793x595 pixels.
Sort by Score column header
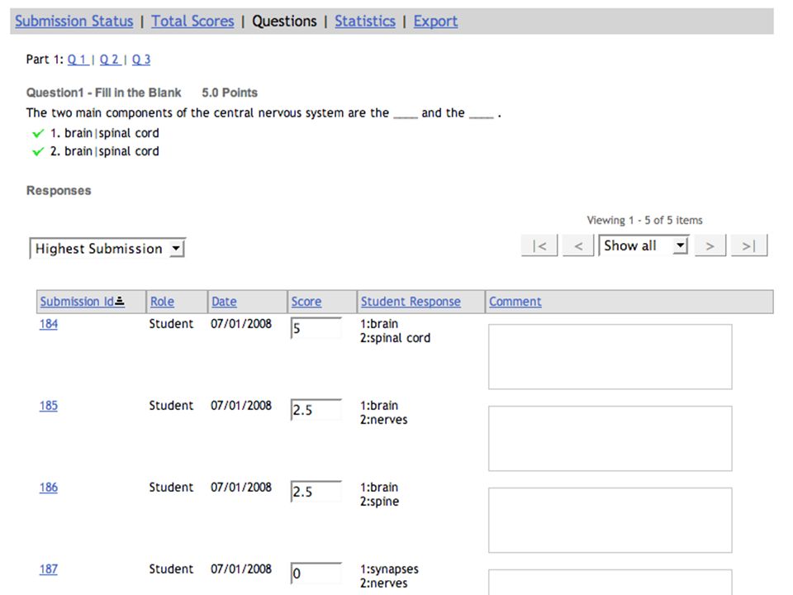[x=306, y=302]
